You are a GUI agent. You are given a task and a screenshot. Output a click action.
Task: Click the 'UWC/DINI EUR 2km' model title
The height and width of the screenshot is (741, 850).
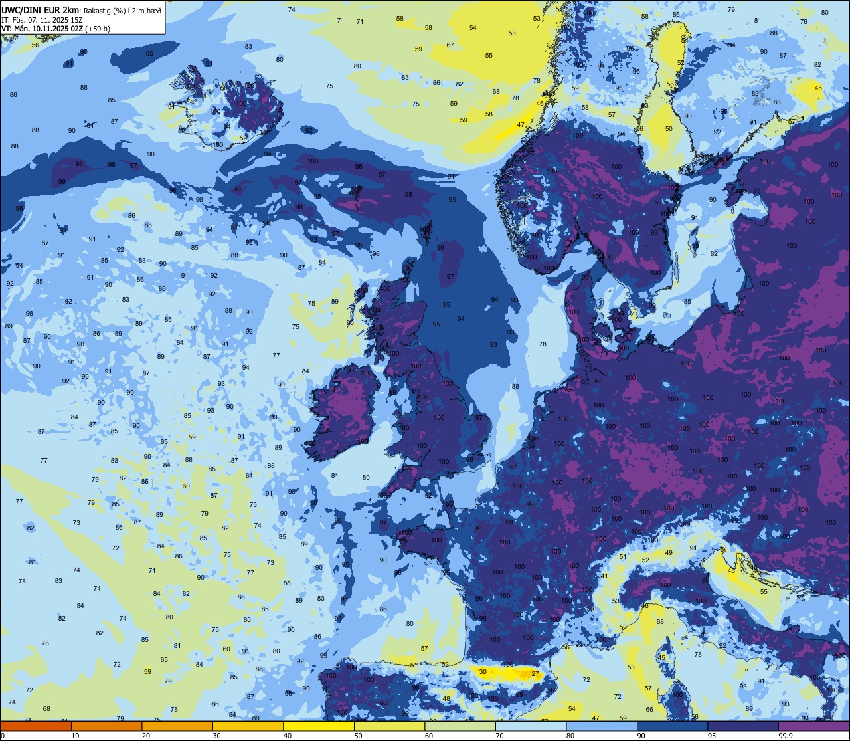click(x=39, y=9)
